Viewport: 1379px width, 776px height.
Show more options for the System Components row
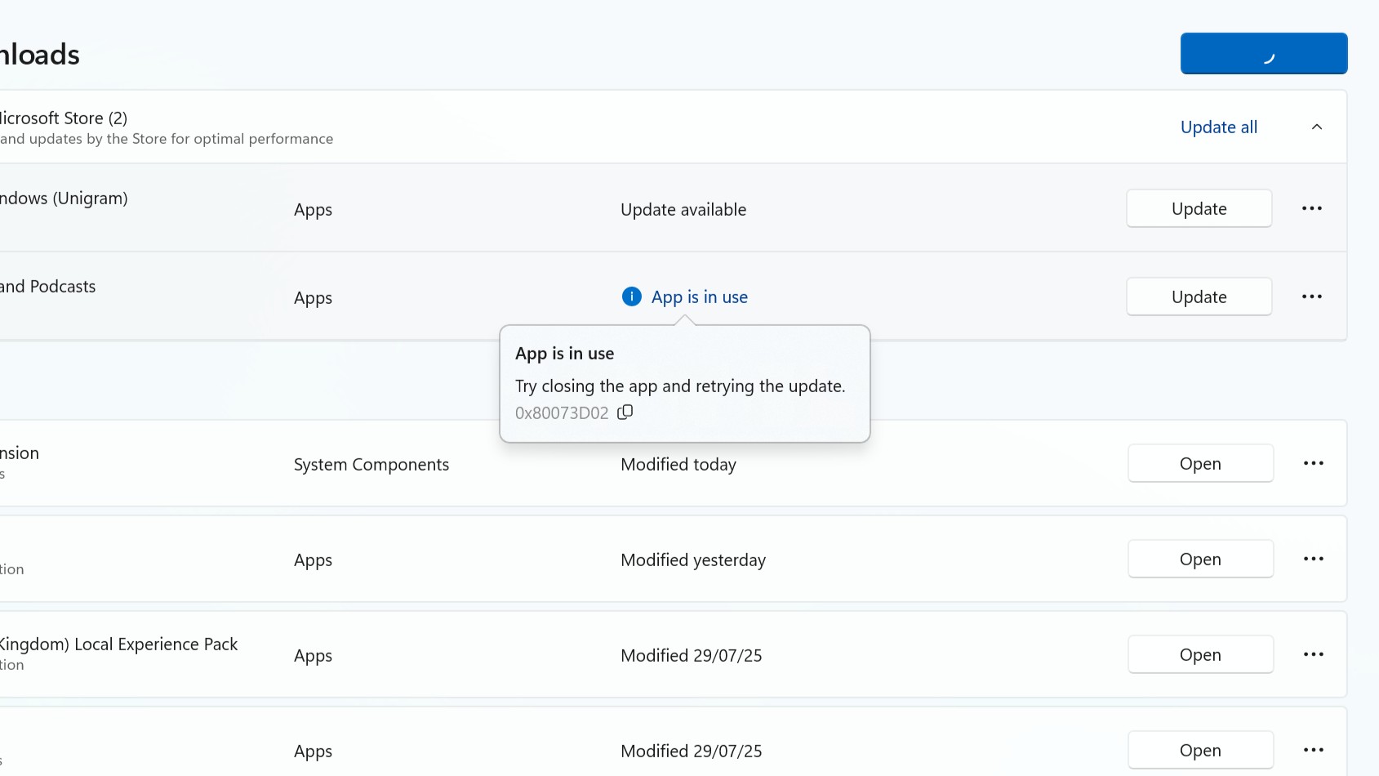(1313, 464)
